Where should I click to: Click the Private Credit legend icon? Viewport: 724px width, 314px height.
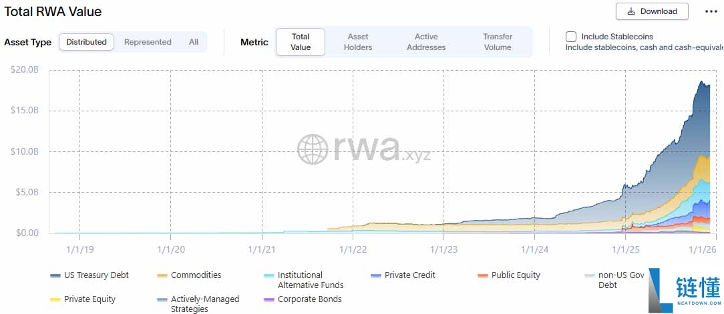tap(376, 275)
